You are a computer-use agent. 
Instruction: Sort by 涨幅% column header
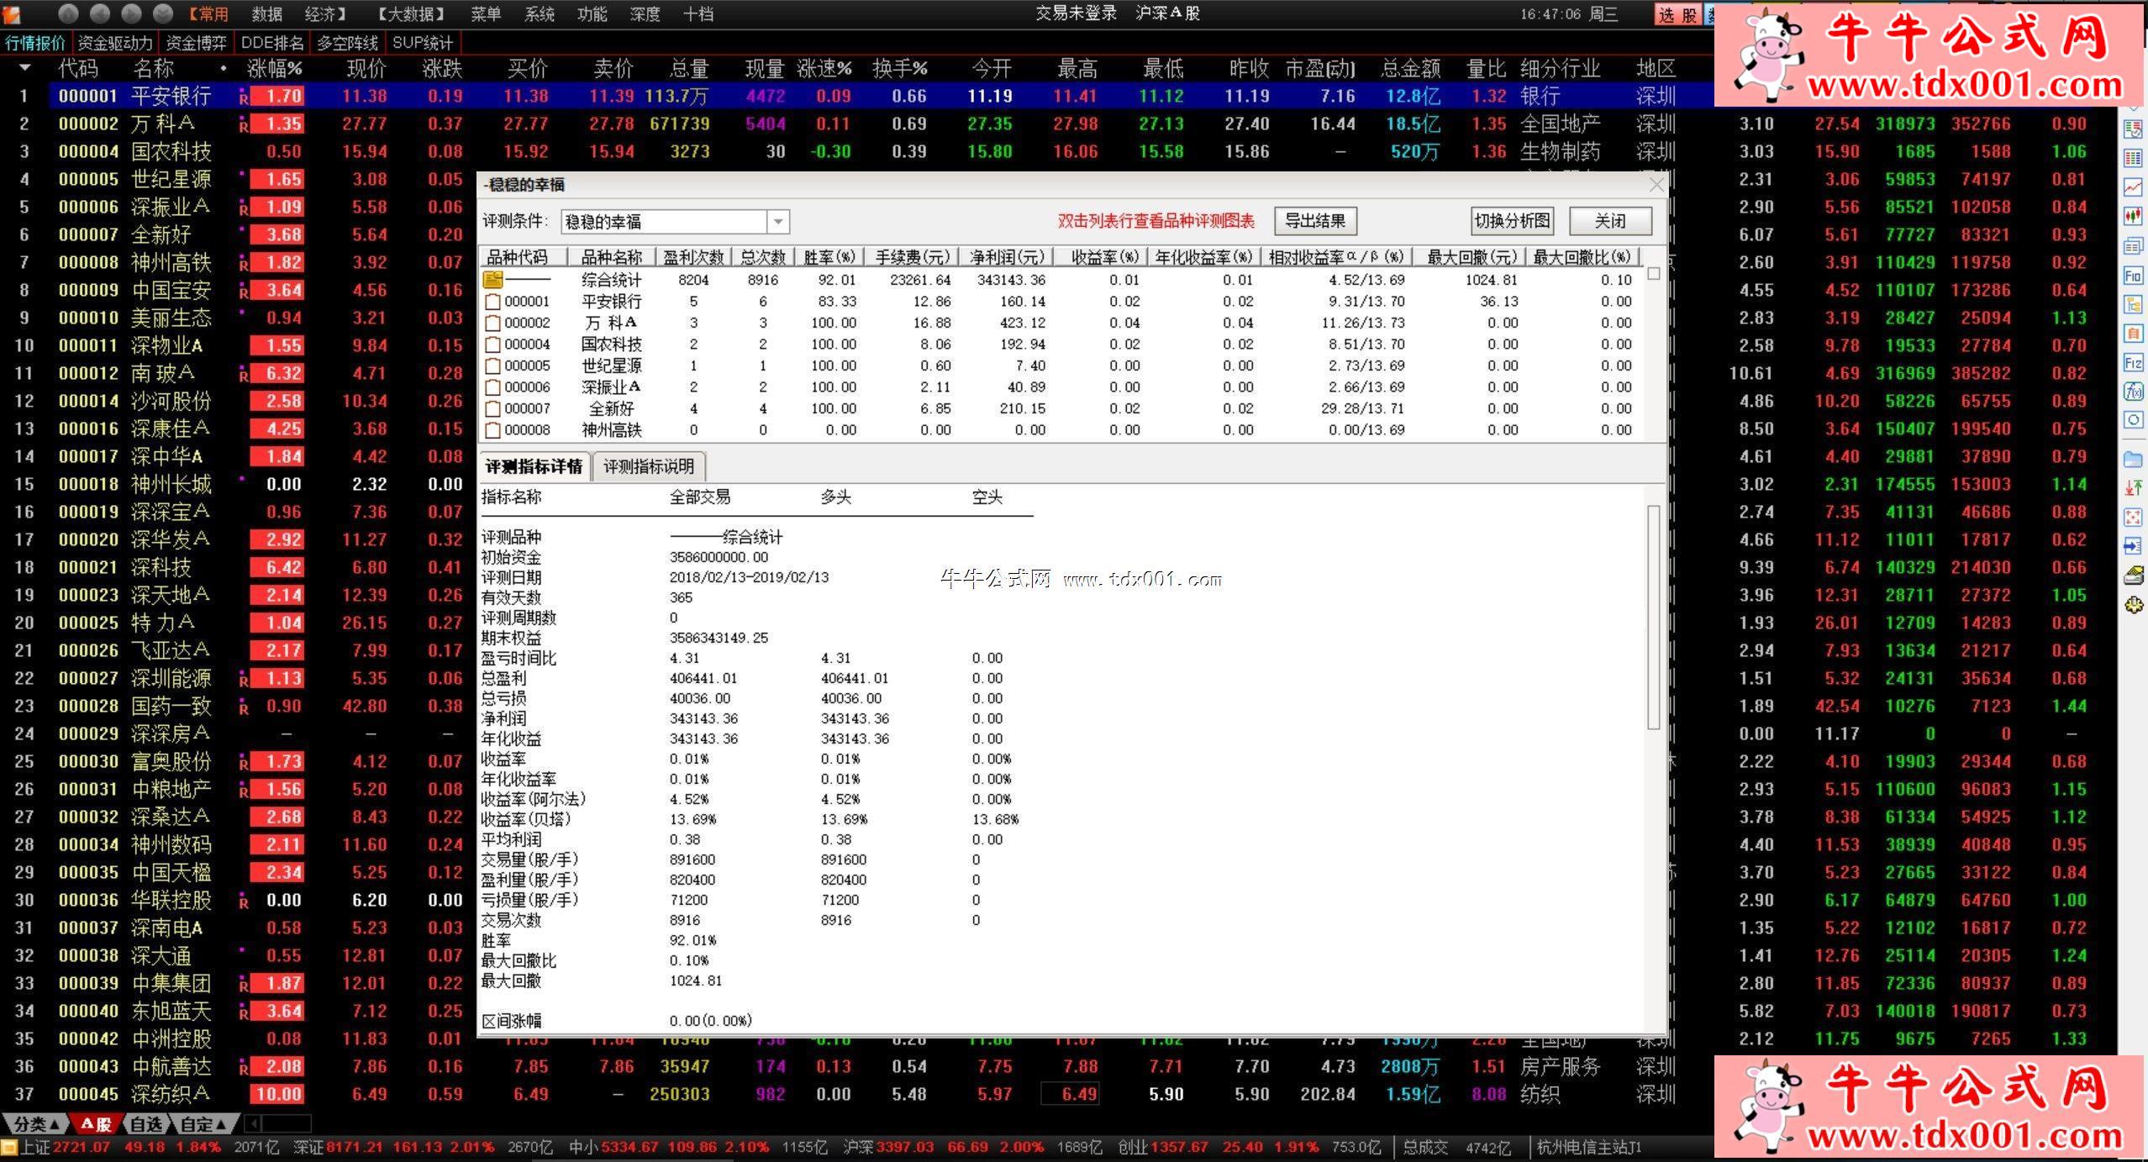pos(275,68)
